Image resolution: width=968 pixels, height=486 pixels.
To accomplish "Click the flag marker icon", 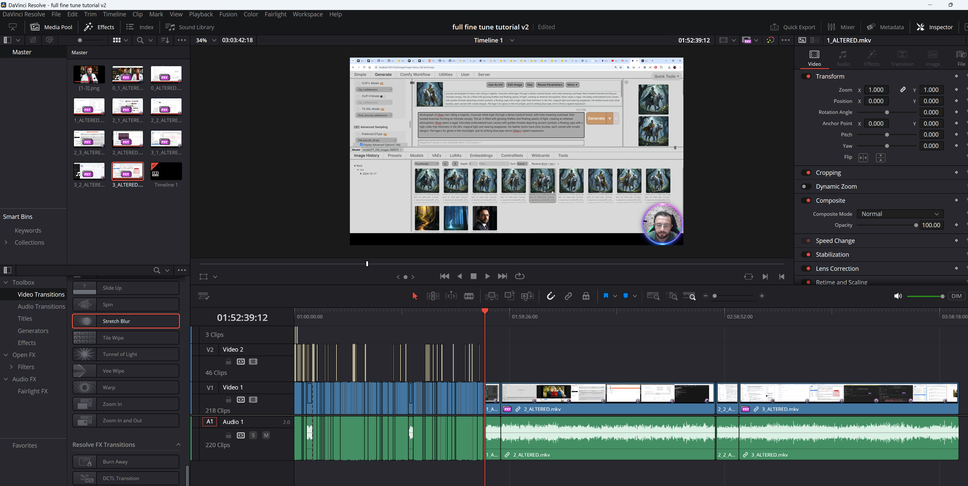I will (x=605, y=296).
